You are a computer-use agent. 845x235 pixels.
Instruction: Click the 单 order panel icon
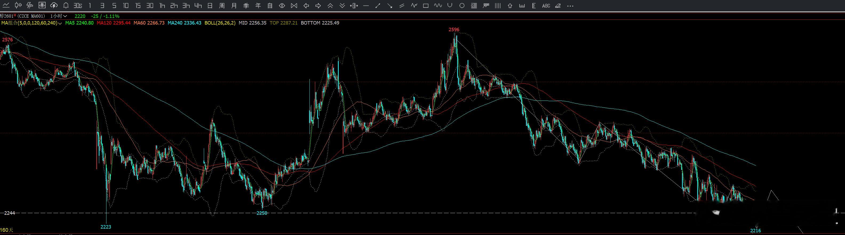(42, 6)
